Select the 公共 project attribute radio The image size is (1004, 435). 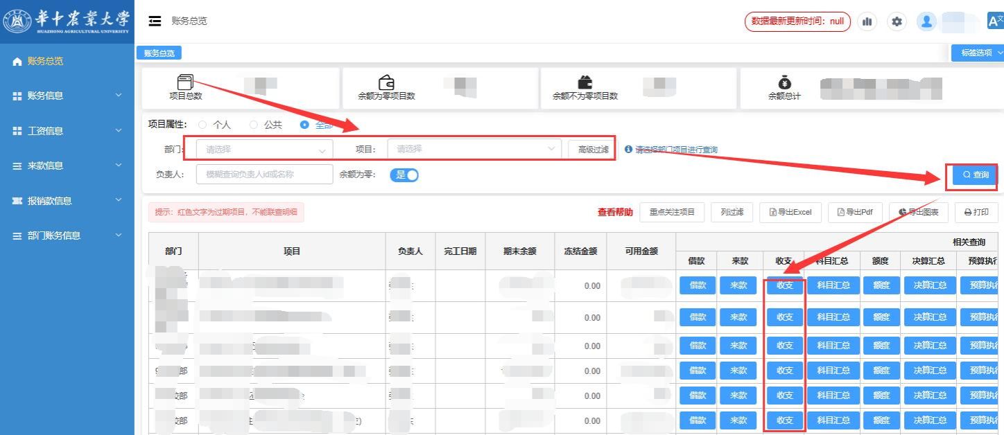tap(253, 125)
